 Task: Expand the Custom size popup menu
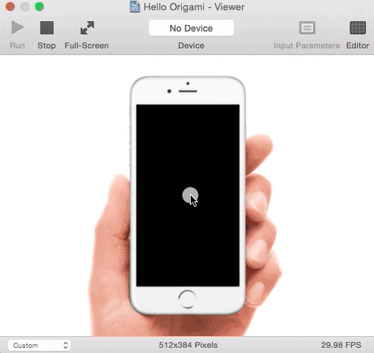[x=39, y=345]
